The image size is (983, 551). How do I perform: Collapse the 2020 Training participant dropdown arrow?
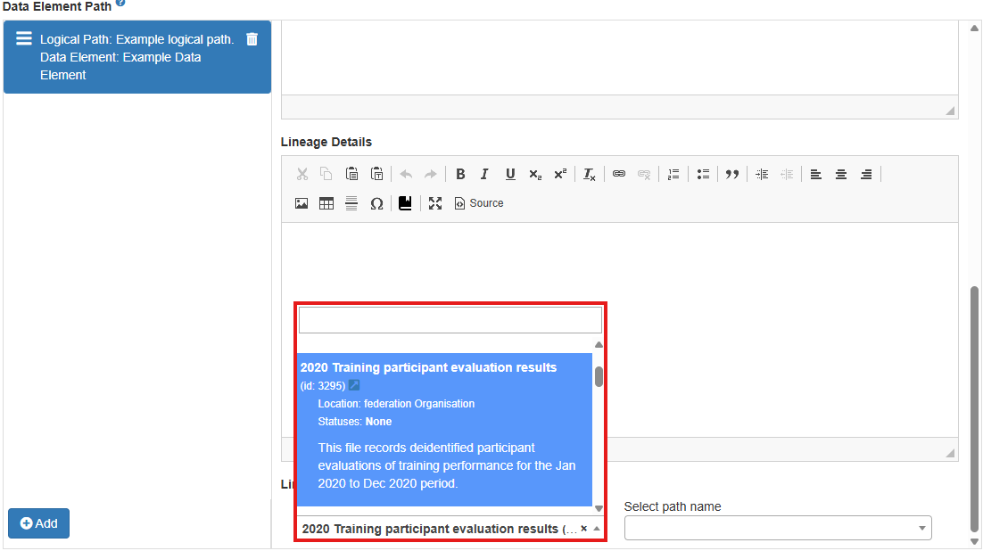pyautogui.click(x=597, y=529)
